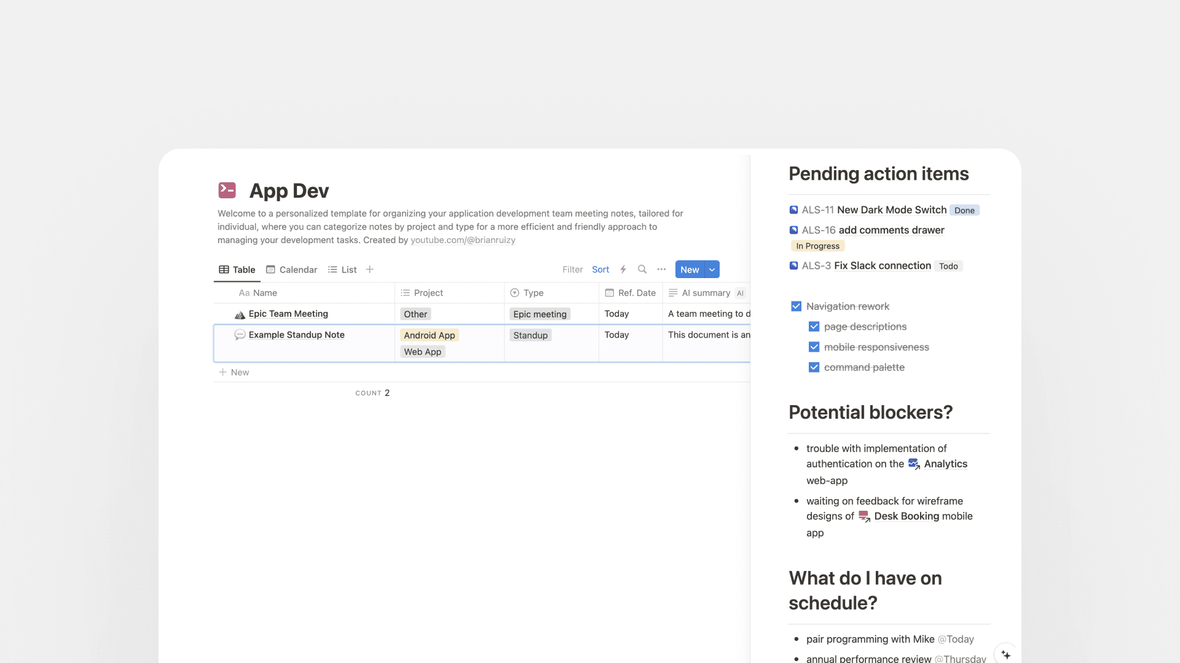Open the AI assistant sparkle button

pyautogui.click(x=1005, y=654)
